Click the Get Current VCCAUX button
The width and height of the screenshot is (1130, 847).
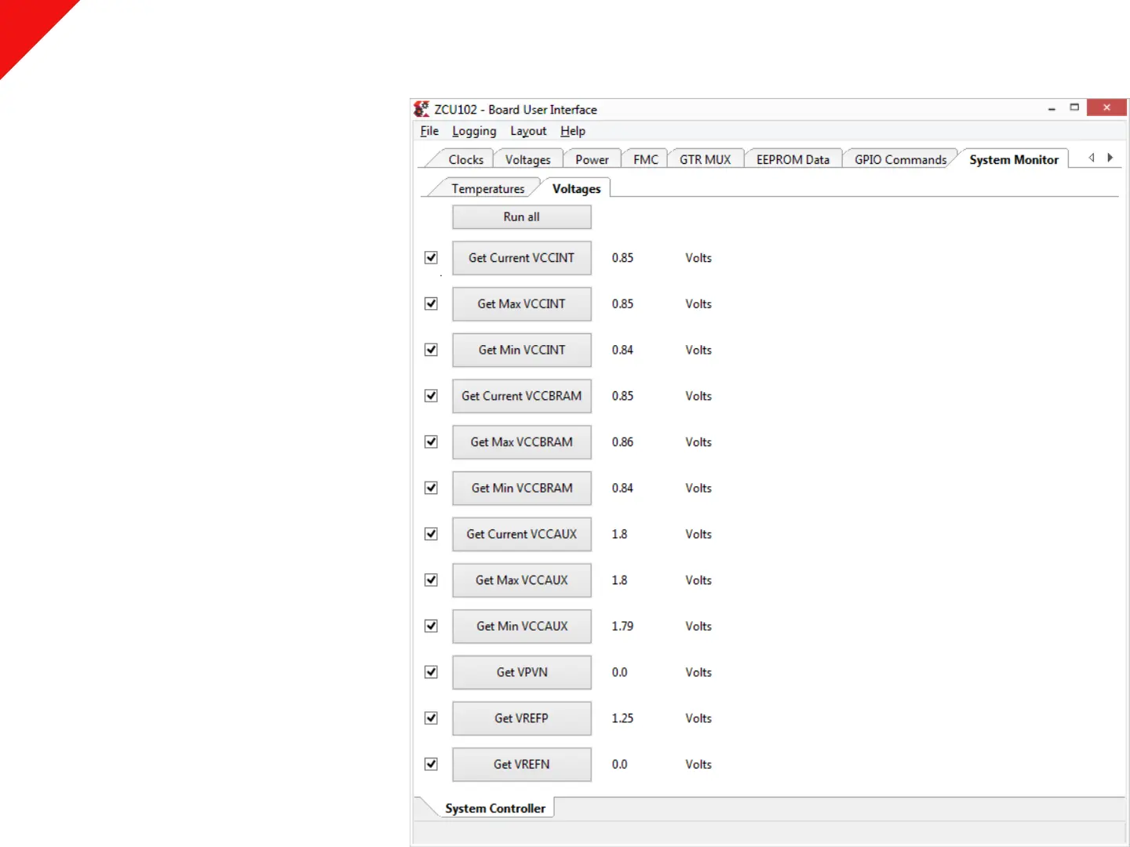click(x=521, y=533)
